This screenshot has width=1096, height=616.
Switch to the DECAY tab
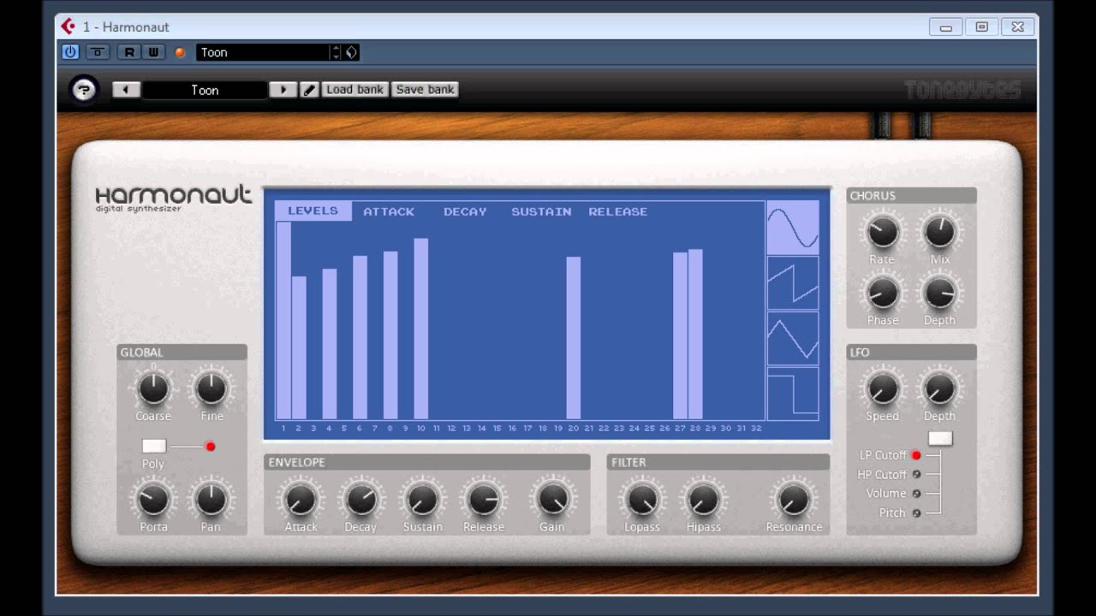pyautogui.click(x=465, y=211)
